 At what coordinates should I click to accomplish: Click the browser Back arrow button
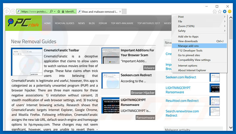[7, 11]
